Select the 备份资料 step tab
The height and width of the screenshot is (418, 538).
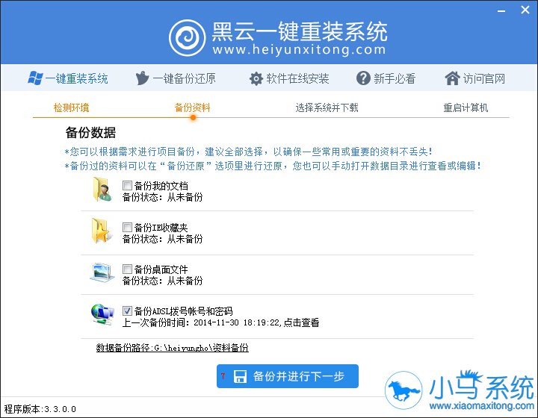(192, 107)
